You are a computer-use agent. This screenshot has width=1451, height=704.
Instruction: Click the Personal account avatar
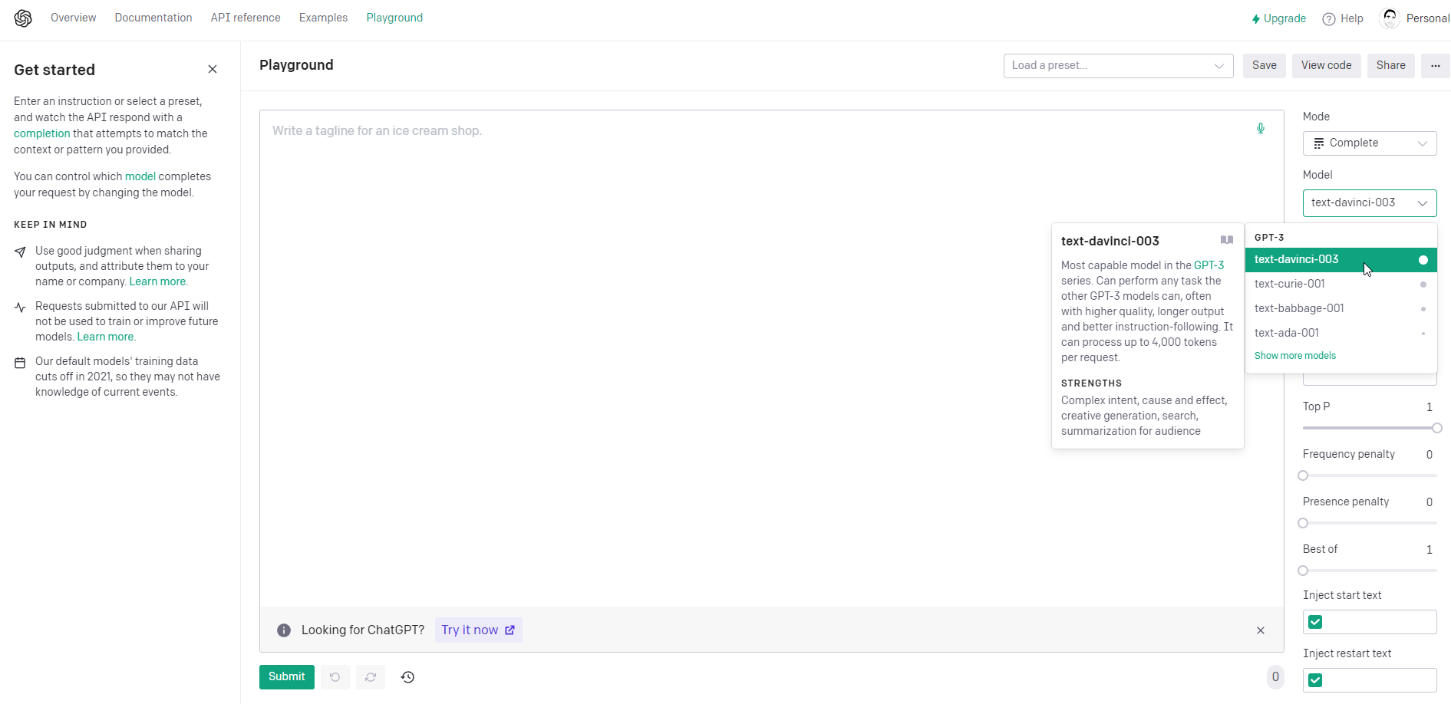click(x=1390, y=18)
